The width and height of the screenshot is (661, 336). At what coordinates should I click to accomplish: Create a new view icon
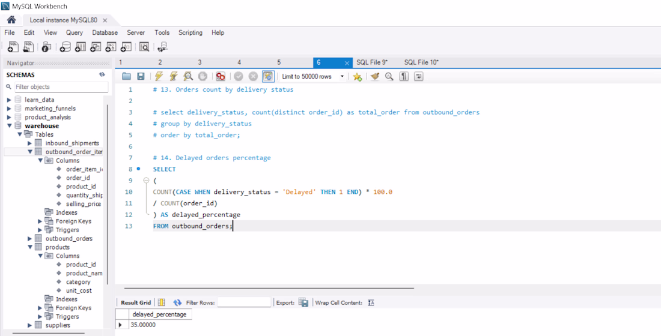coord(96,47)
